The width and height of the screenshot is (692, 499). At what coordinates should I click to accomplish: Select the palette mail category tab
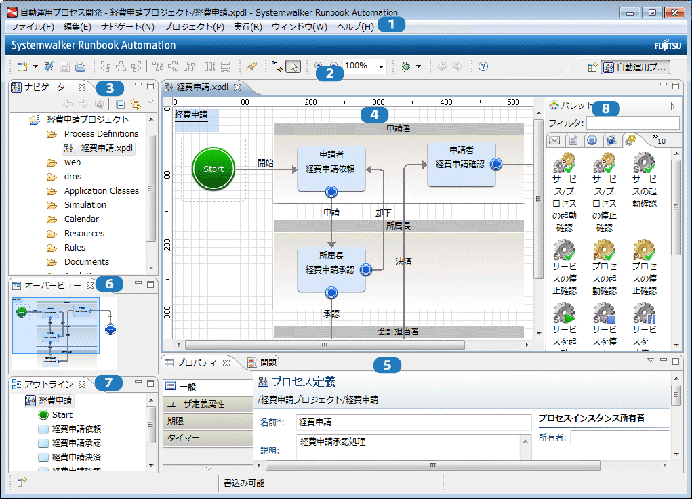(554, 140)
